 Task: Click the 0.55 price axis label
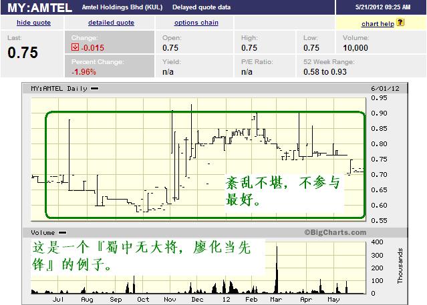pyautogui.click(x=379, y=221)
